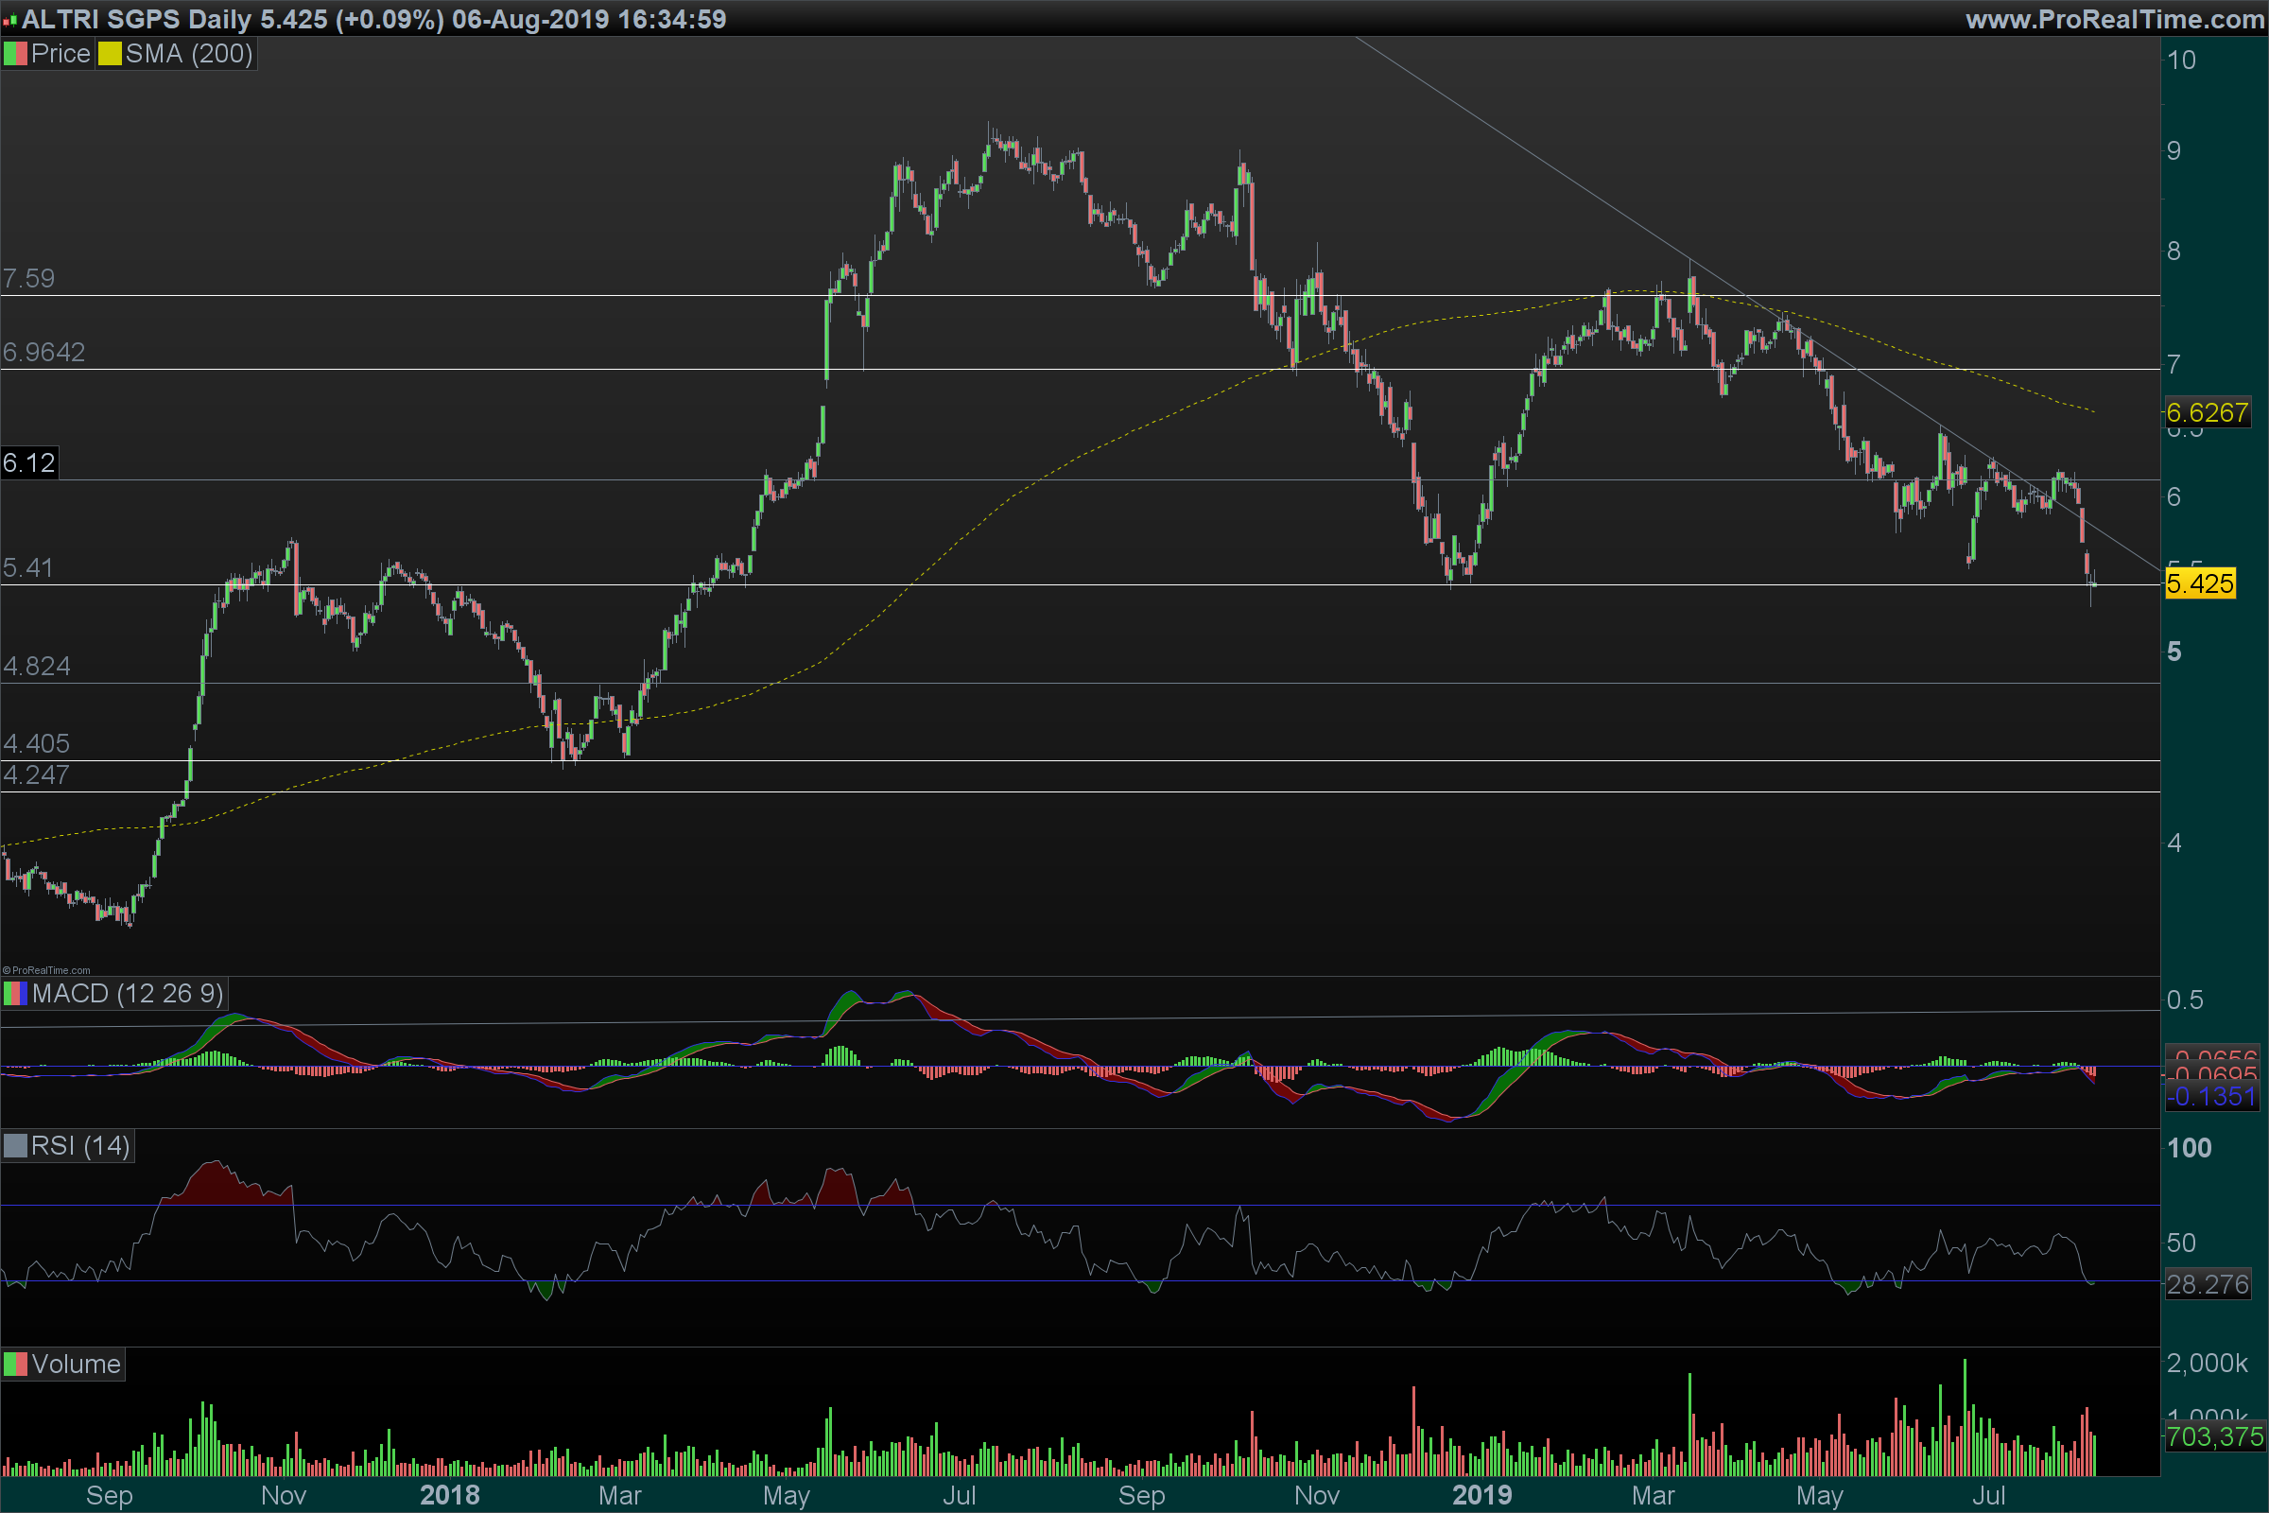Click the MACD indicator color icon
Image resolution: width=2269 pixels, height=1513 pixels.
tap(15, 994)
